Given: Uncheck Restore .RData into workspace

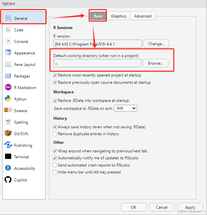Looking at the screenshot, I should [55, 101].
